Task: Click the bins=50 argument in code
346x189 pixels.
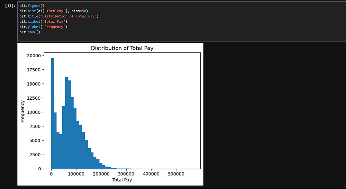Action: click(x=79, y=11)
